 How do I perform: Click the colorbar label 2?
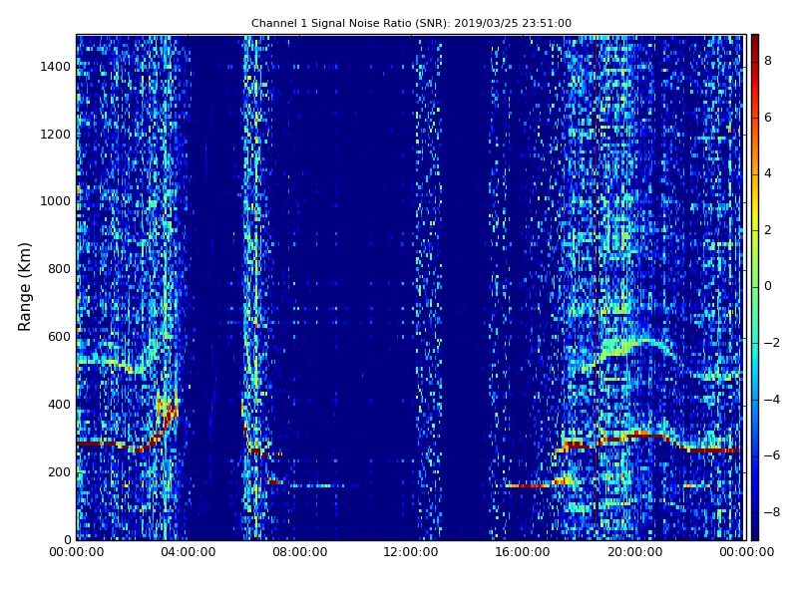coord(768,230)
